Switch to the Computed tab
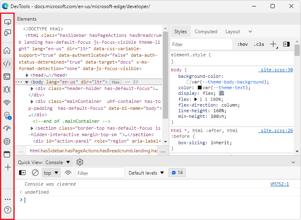This screenshot has width=301, height=220. tap(206, 32)
